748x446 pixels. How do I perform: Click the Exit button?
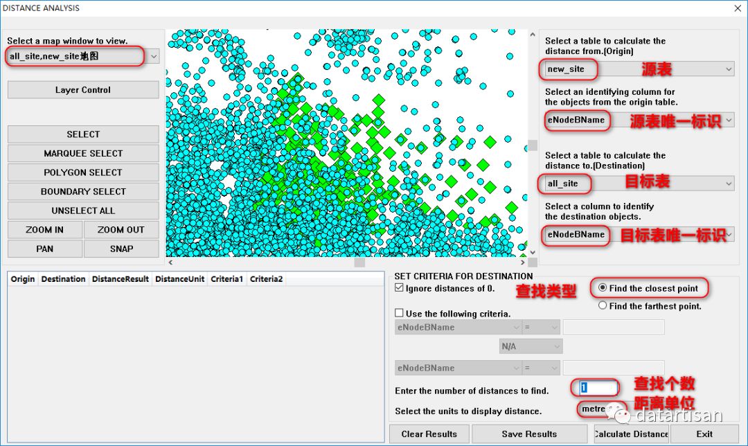[704, 434]
